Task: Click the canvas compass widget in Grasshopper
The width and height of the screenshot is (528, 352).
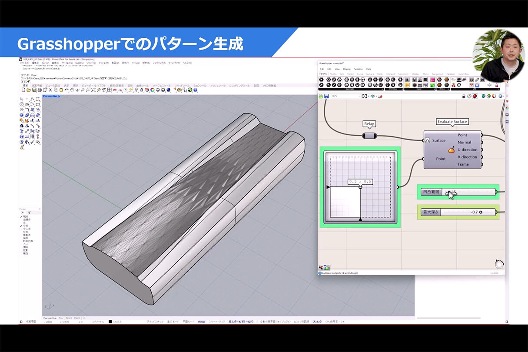Action: 499,264
